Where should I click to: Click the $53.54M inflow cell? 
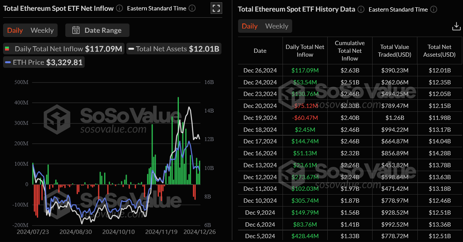[x=305, y=82]
